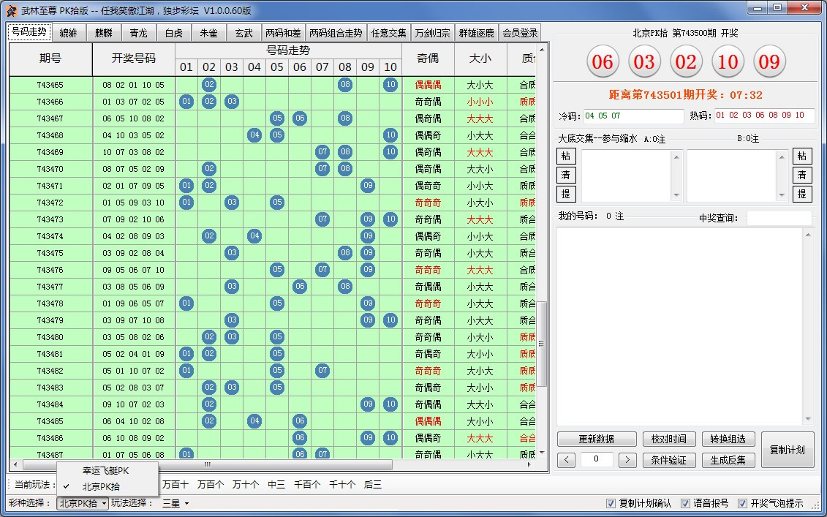This screenshot has width=827, height=517.
Task: Click the 复制计划 copy plan button
Action: 788,450
